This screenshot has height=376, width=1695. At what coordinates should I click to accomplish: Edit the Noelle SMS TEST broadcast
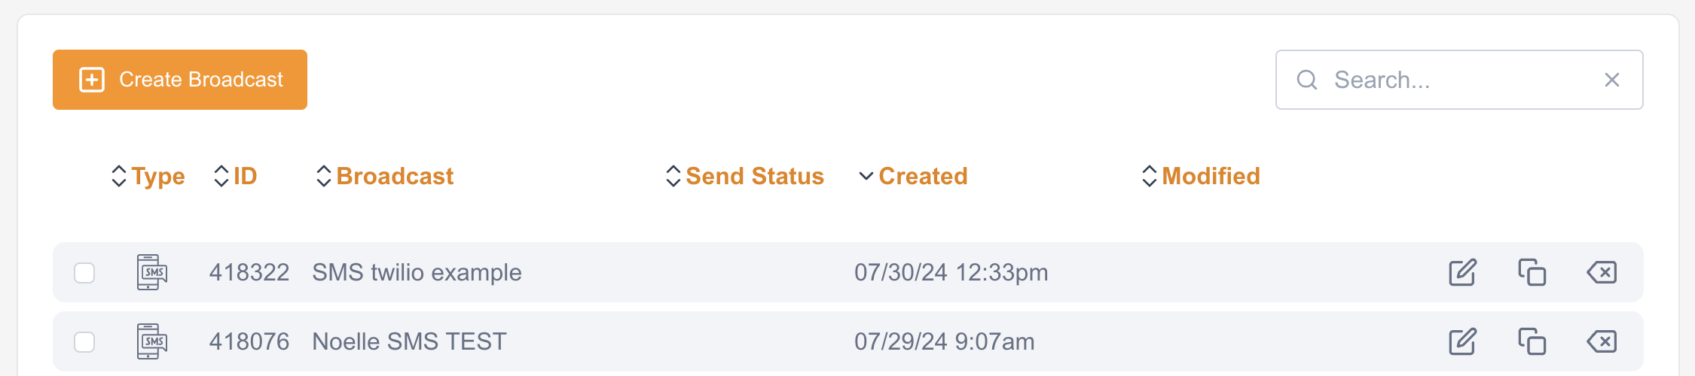pos(1462,341)
